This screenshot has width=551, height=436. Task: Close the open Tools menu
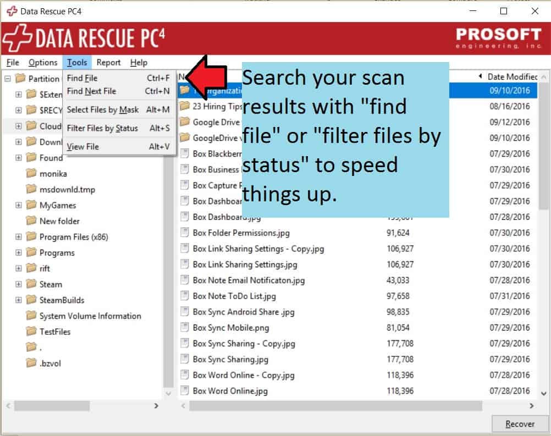point(77,63)
